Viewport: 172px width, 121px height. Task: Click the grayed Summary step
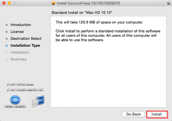[19, 59]
